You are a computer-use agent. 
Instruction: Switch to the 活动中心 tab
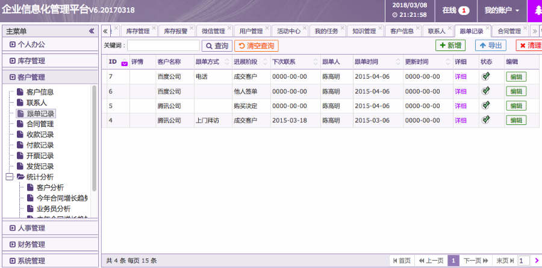pos(288,31)
